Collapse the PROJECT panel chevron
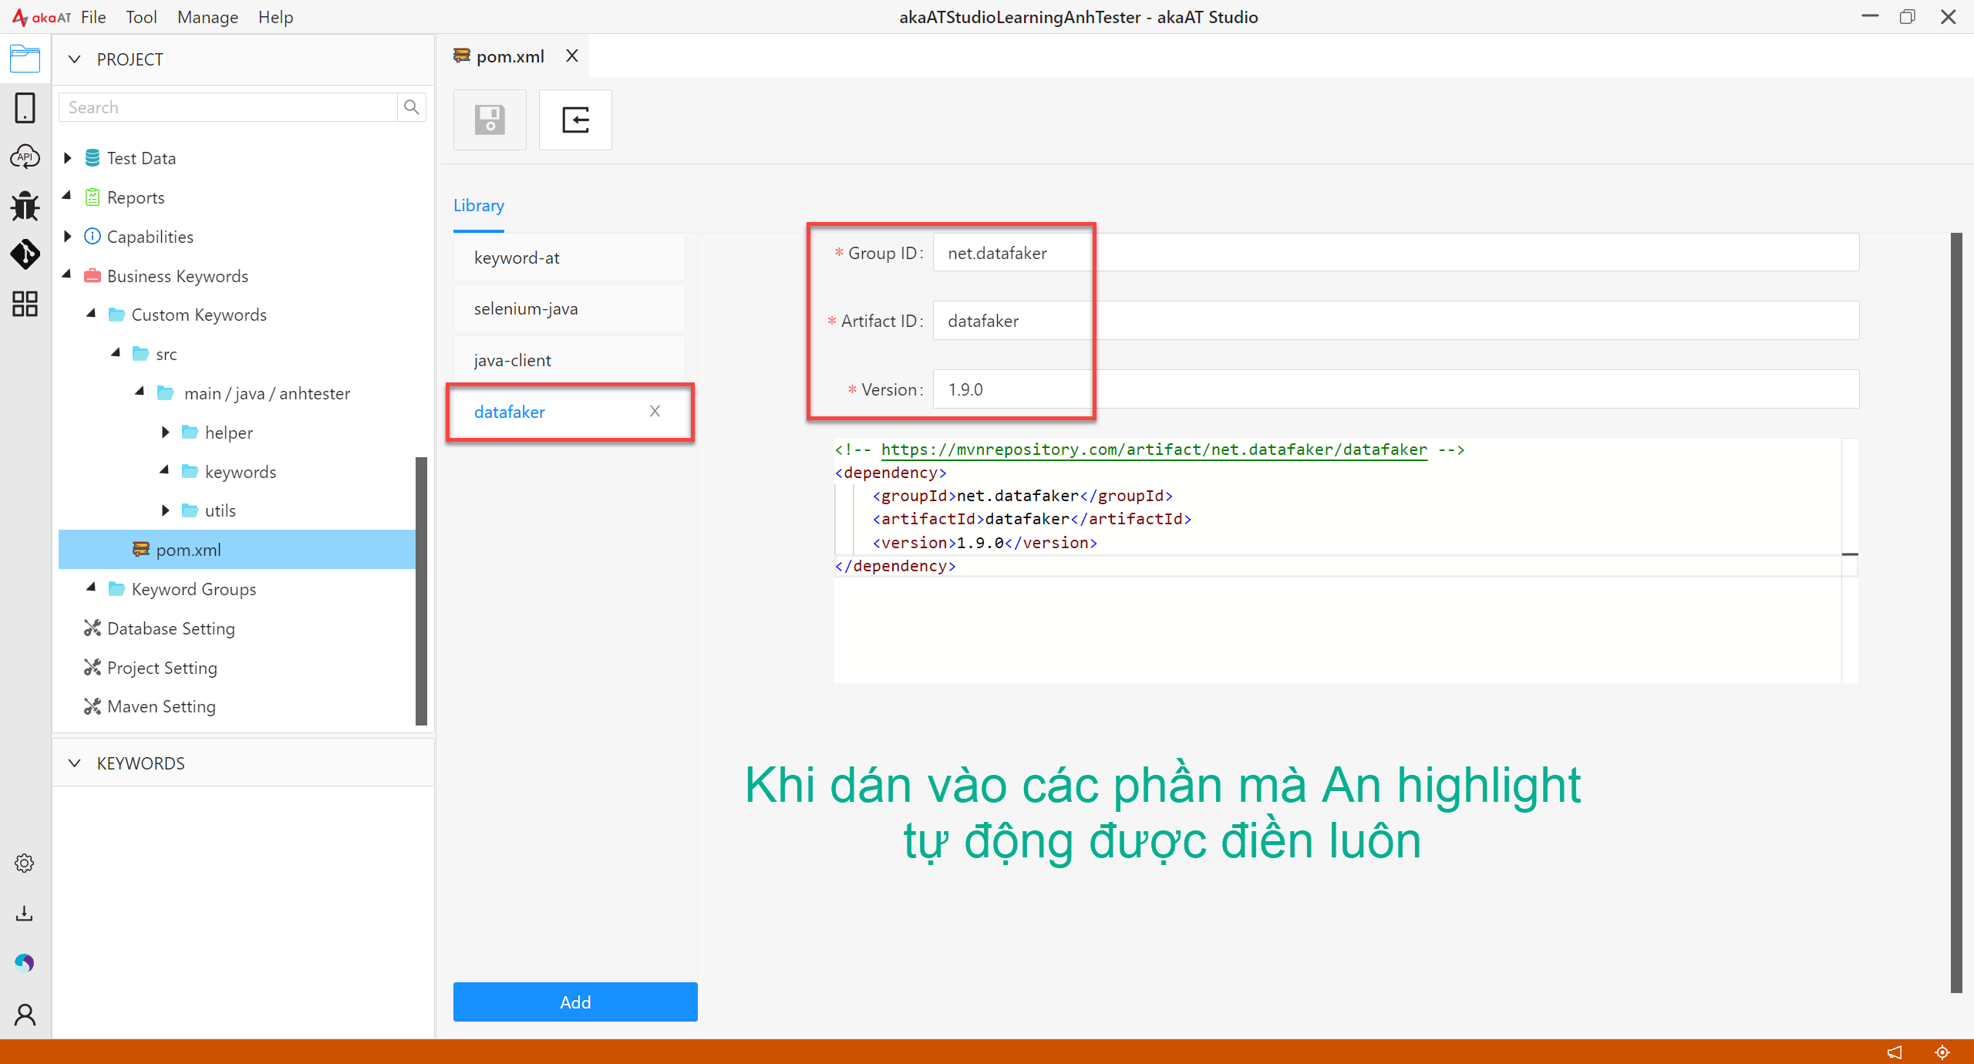The width and height of the screenshot is (1974, 1064). coord(74,59)
